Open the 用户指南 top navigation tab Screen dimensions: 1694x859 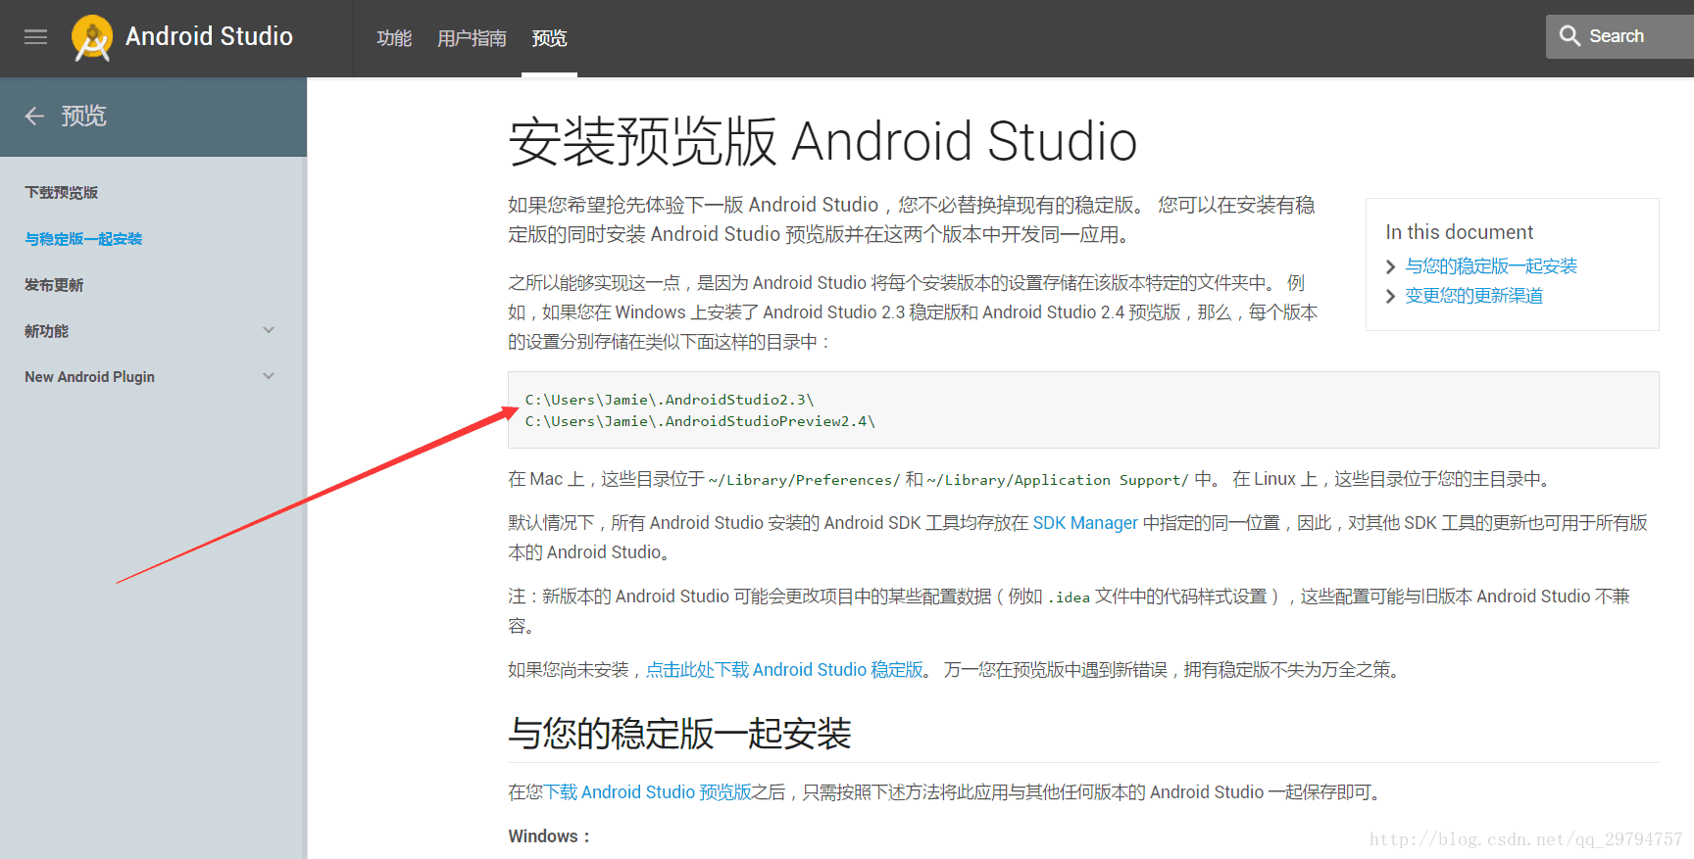[x=472, y=38]
